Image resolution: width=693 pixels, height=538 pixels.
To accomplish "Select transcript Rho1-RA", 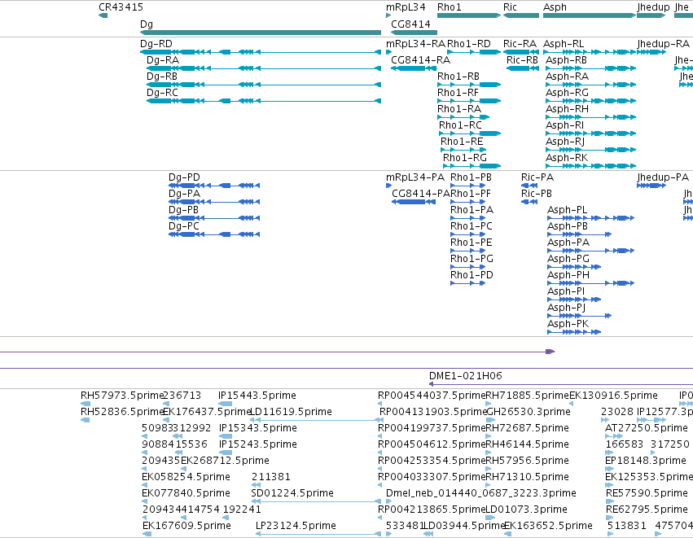I will (463, 117).
